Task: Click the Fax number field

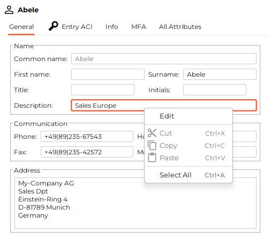Action: pyautogui.click(x=87, y=152)
